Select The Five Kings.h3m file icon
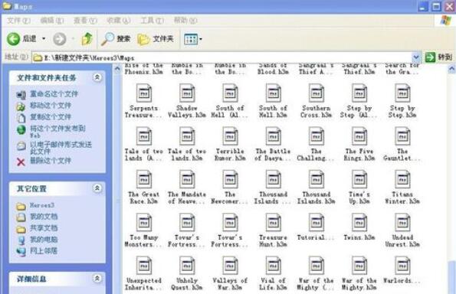This screenshot has width=456, height=294. (359, 136)
